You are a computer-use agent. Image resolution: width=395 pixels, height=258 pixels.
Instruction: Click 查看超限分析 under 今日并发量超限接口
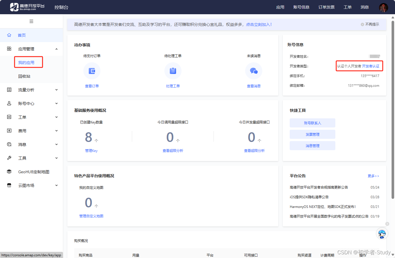[x=254, y=151]
